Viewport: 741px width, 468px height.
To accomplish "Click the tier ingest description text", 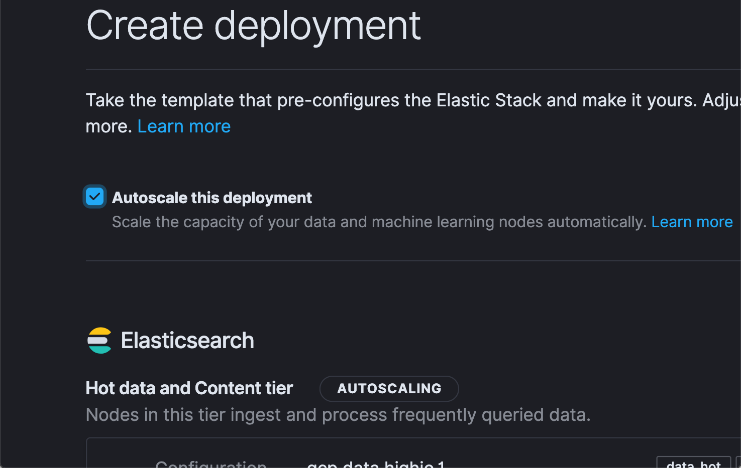I will [x=338, y=415].
